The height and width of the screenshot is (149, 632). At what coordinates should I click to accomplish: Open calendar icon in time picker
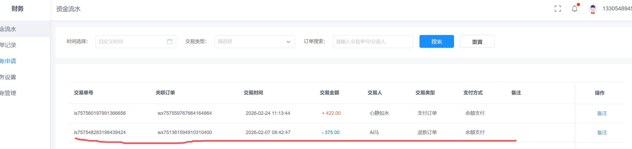170,42
